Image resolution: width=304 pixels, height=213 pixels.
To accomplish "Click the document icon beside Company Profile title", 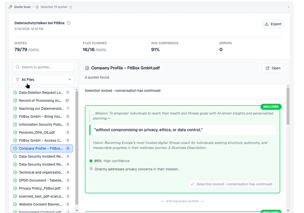I will pyautogui.click(x=87, y=68).
